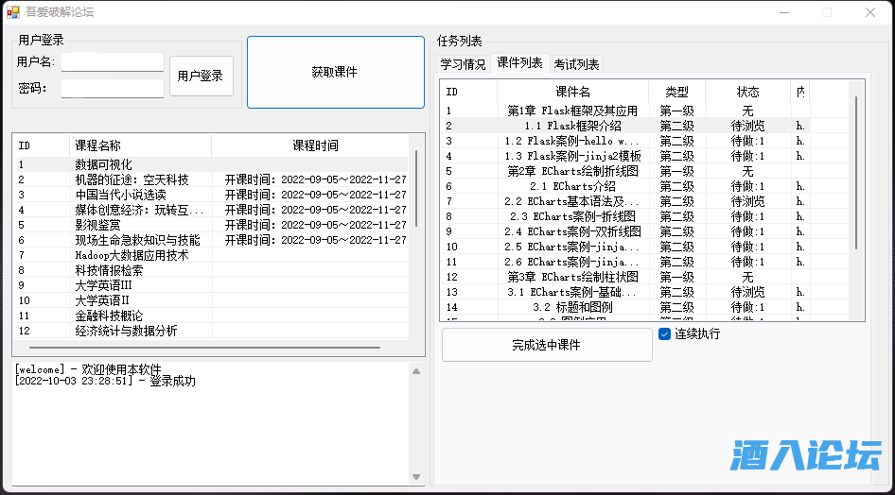Screen dimensions: 895x495
Task: Click the log panel scroll up arrow
Action: pos(416,371)
